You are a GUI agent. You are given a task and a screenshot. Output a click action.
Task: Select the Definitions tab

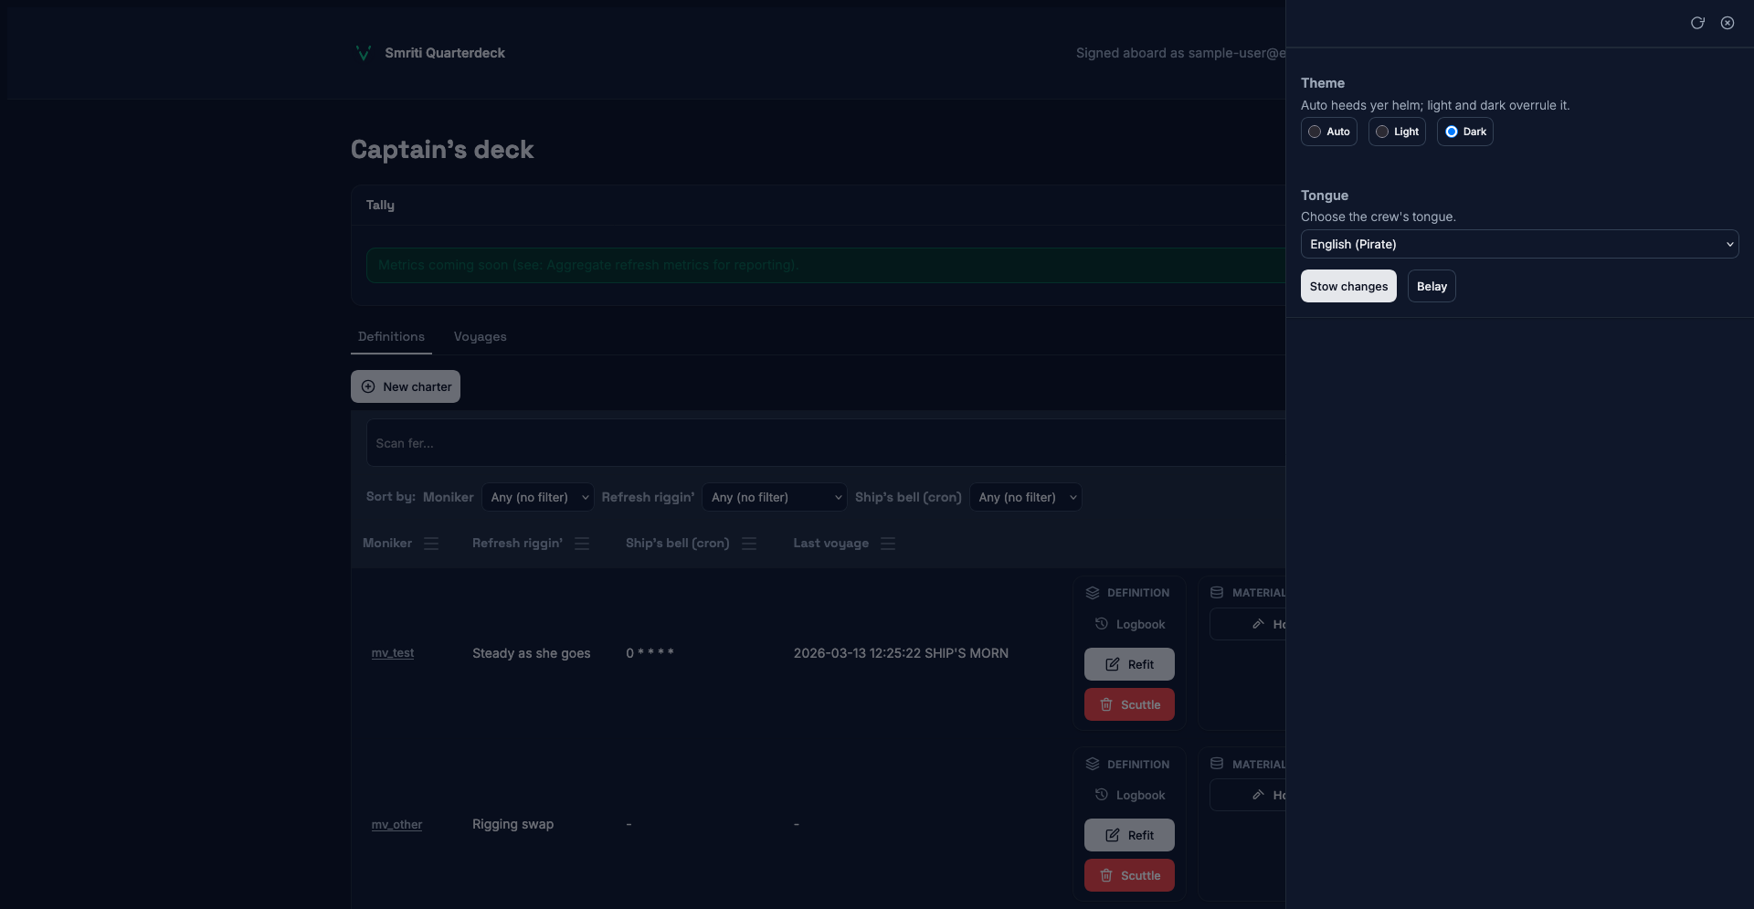click(391, 337)
